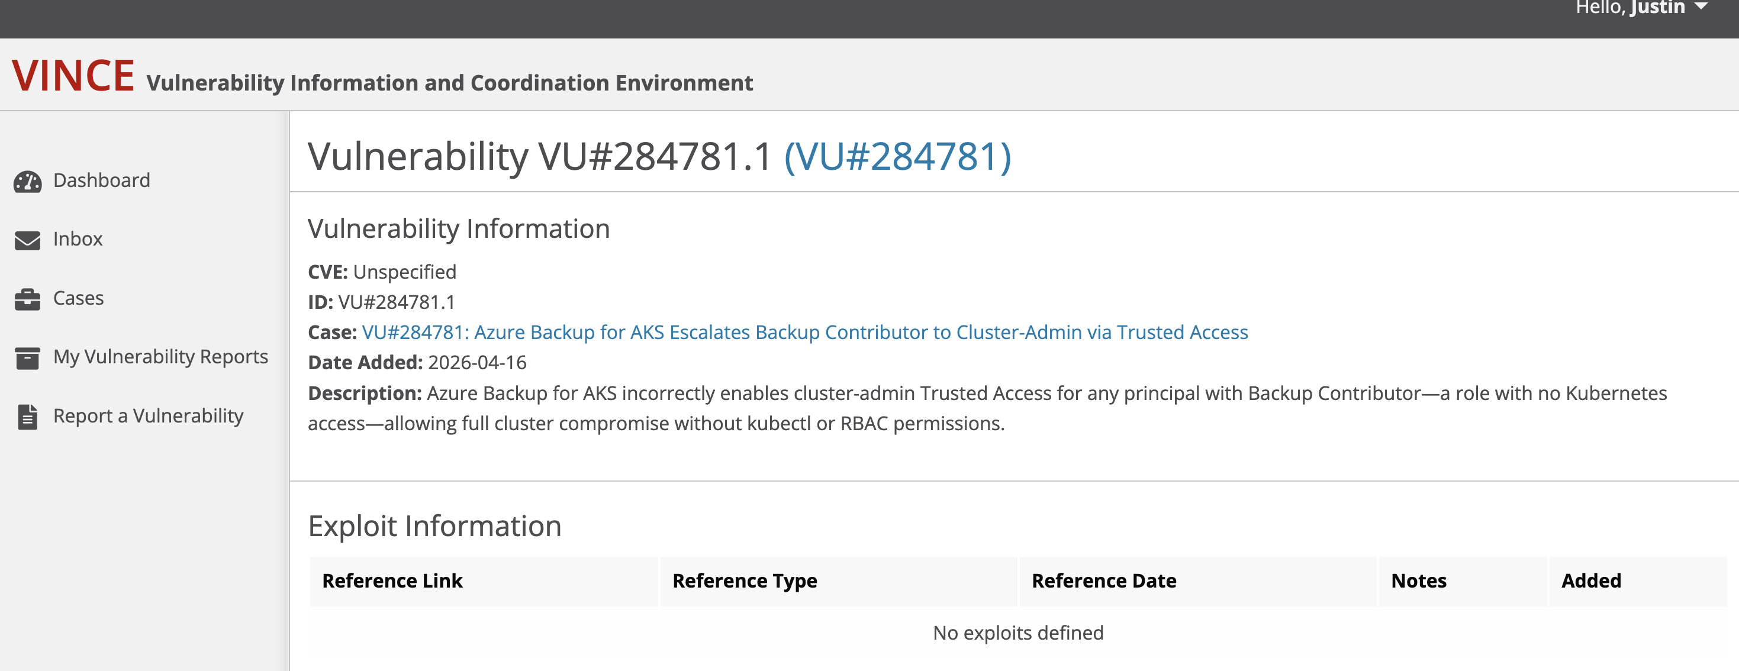
Task: Open the Dashboard menu item
Action: 101,180
